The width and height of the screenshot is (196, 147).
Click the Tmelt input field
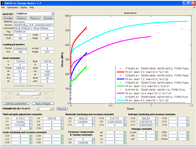coord(20,68)
